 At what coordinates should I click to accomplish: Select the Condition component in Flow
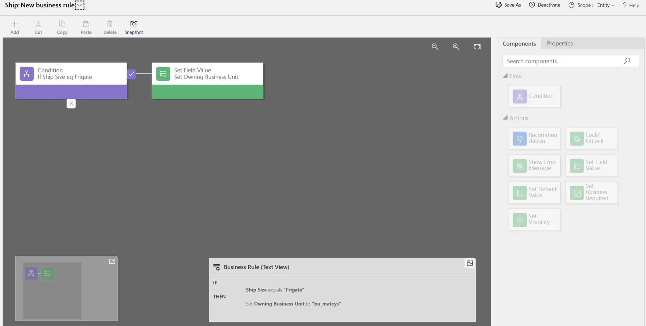534,96
